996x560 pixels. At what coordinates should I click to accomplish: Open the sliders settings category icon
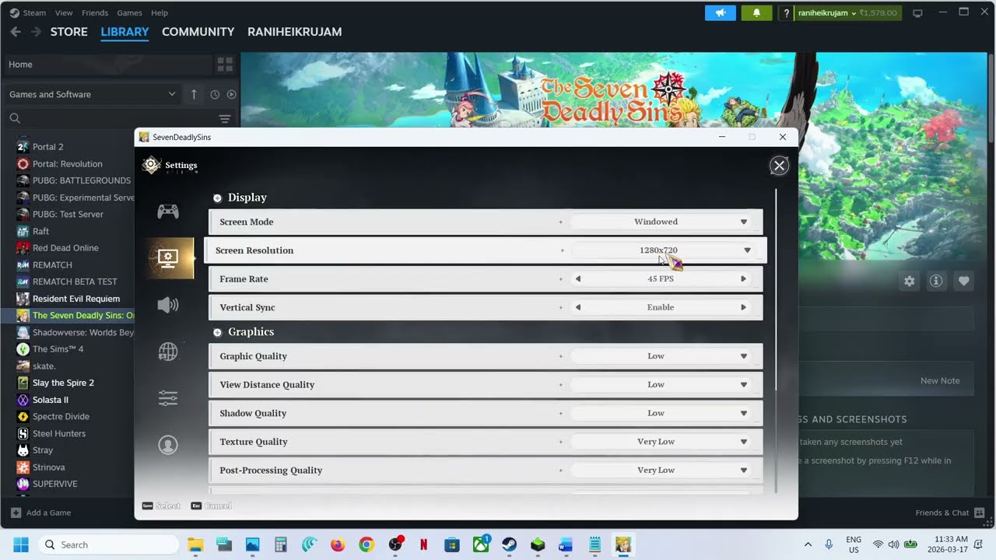[x=168, y=398]
